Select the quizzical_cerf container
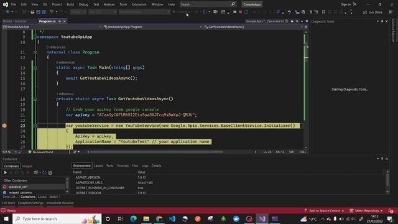The image size is (398, 224). pos(34,187)
